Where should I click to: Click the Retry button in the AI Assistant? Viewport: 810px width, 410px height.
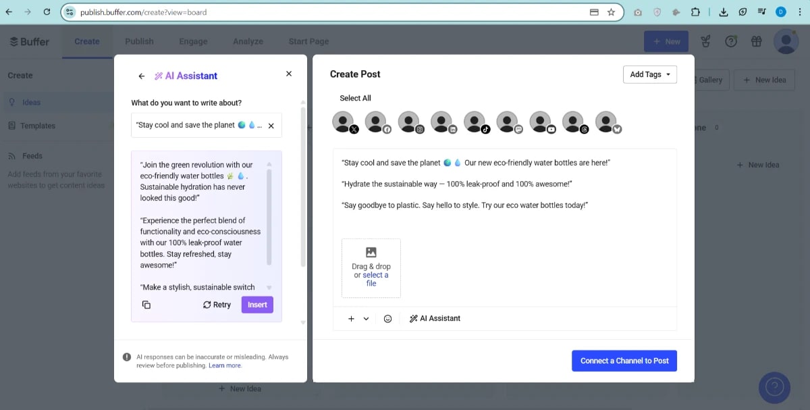[x=216, y=305]
